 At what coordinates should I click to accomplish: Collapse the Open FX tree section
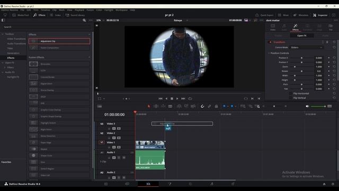tap(3, 63)
